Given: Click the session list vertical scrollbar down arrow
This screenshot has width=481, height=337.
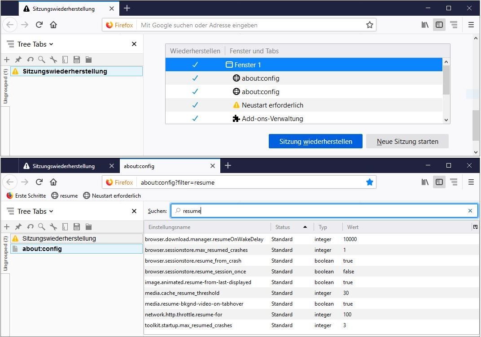Looking at the screenshot, I should coord(446,120).
